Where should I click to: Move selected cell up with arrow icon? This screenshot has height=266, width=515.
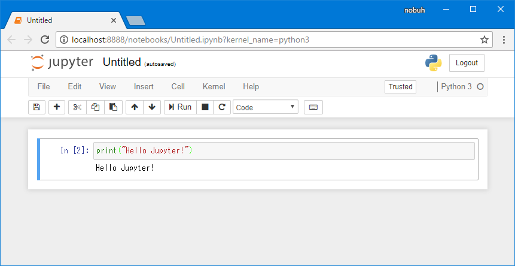click(x=135, y=107)
